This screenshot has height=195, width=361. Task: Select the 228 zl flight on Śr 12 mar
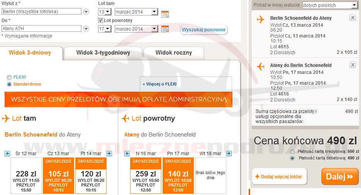(x=26, y=175)
